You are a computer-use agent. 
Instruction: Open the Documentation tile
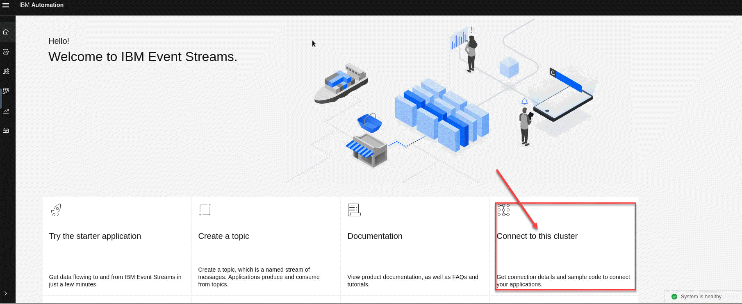(375, 236)
